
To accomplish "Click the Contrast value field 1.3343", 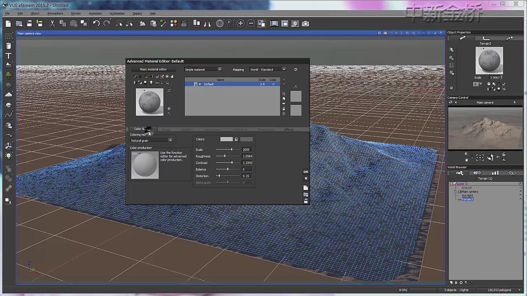I will (247, 163).
